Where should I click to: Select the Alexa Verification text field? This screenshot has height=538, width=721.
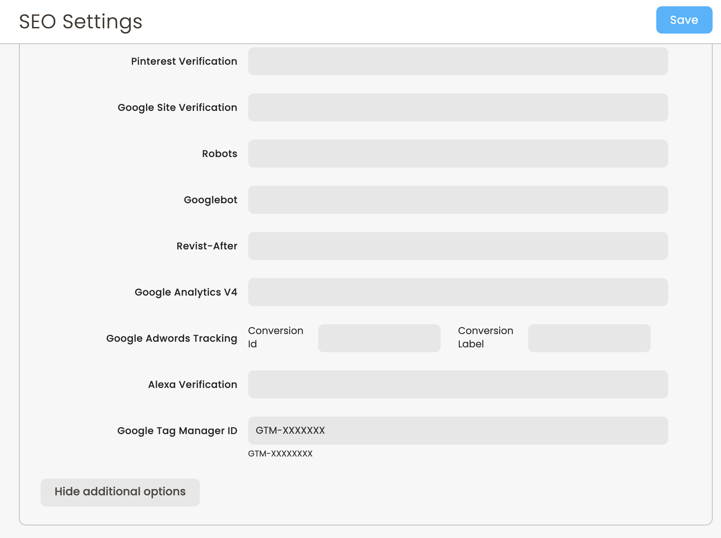[x=457, y=384]
